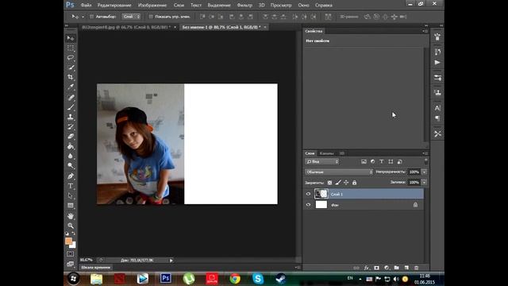Image resolution: width=508 pixels, height=286 pixels.
Task: Filter for adjustment layers
Action: [x=372, y=161]
